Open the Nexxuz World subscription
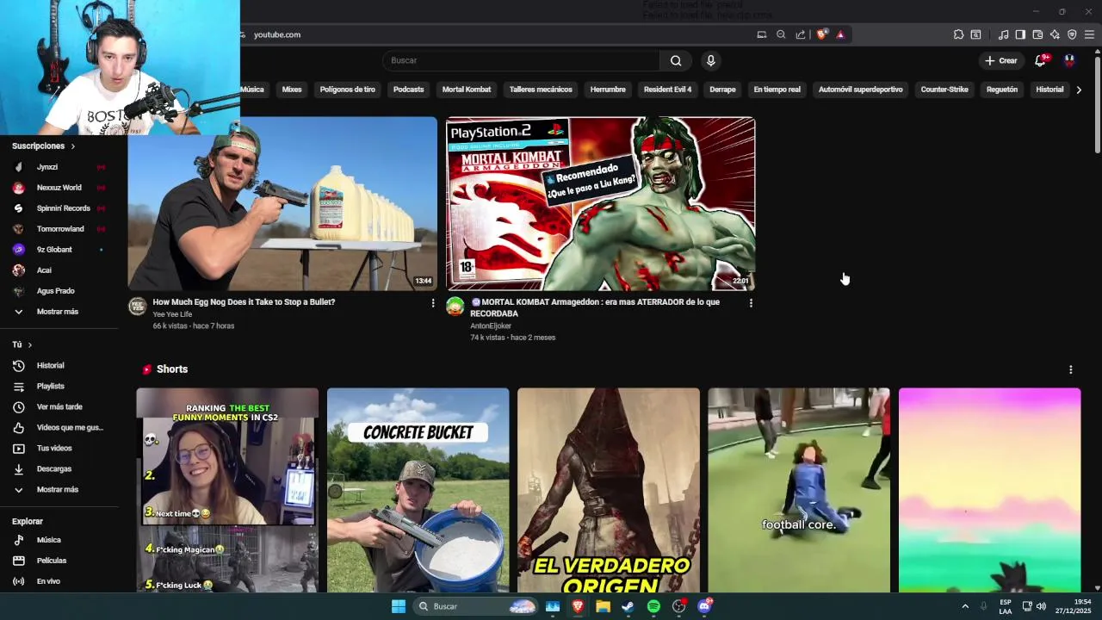The height and width of the screenshot is (620, 1102). click(59, 188)
